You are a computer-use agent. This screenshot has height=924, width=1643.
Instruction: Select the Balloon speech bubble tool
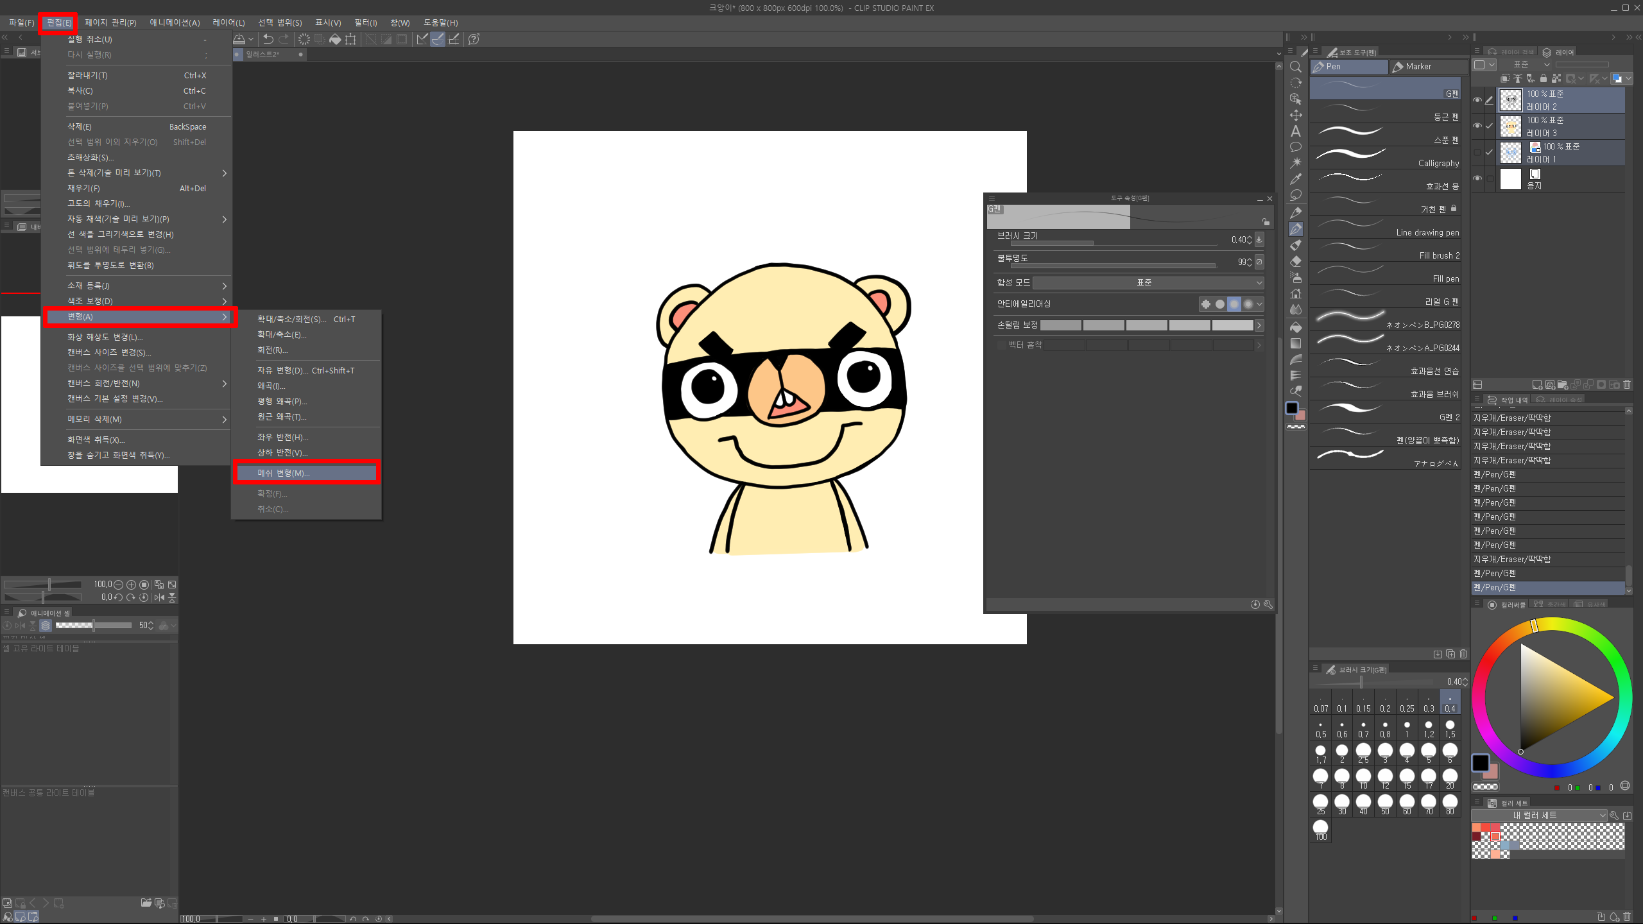click(x=1296, y=148)
